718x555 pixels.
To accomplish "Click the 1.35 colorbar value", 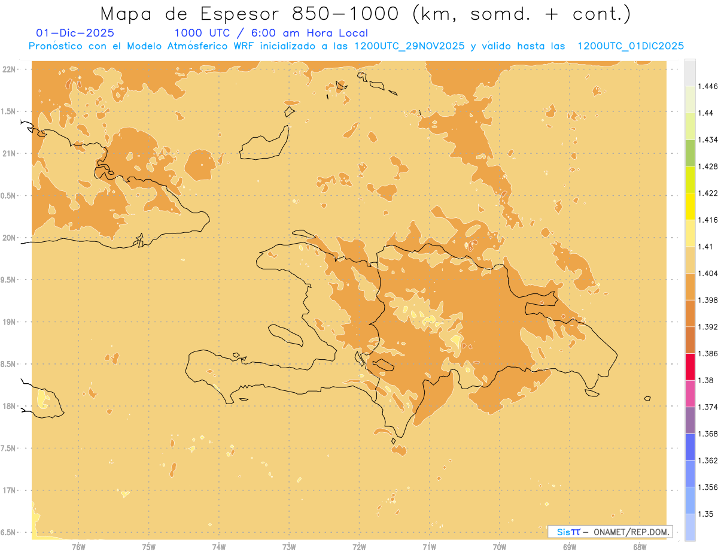I will coord(706,514).
